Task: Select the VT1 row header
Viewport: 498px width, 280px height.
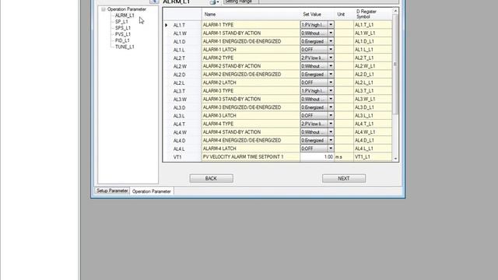Action: point(182,157)
